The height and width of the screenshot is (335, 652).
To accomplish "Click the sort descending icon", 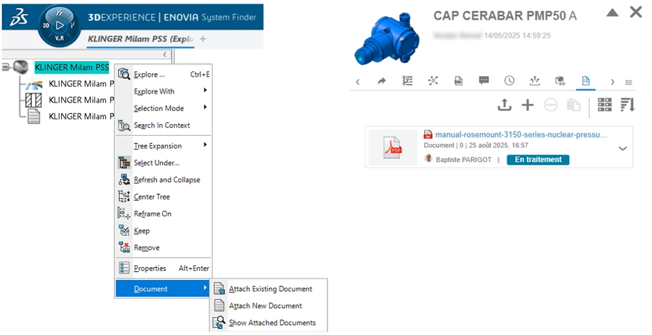I will [628, 104].
